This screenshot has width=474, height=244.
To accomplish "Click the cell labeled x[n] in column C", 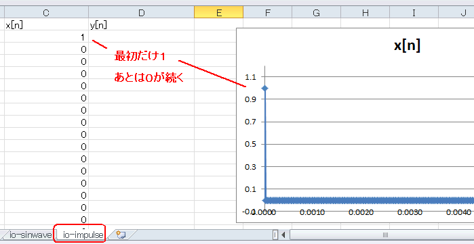I will 46,25.
